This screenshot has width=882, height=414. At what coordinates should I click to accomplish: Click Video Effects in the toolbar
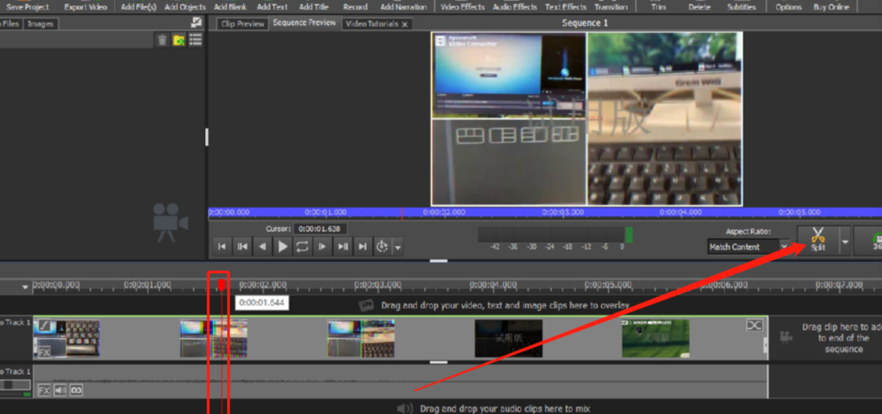click(462, 7)
